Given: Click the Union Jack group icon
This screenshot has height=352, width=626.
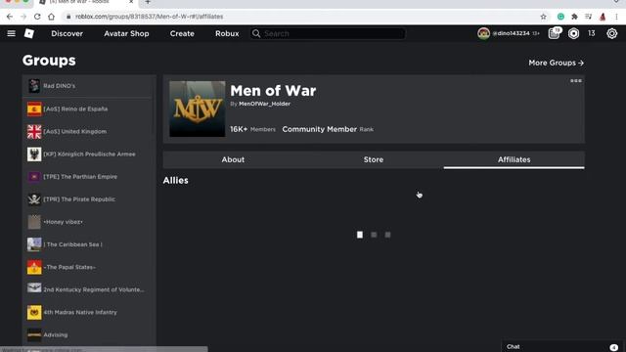Looking at the screenshot, I should coord(34,131).
